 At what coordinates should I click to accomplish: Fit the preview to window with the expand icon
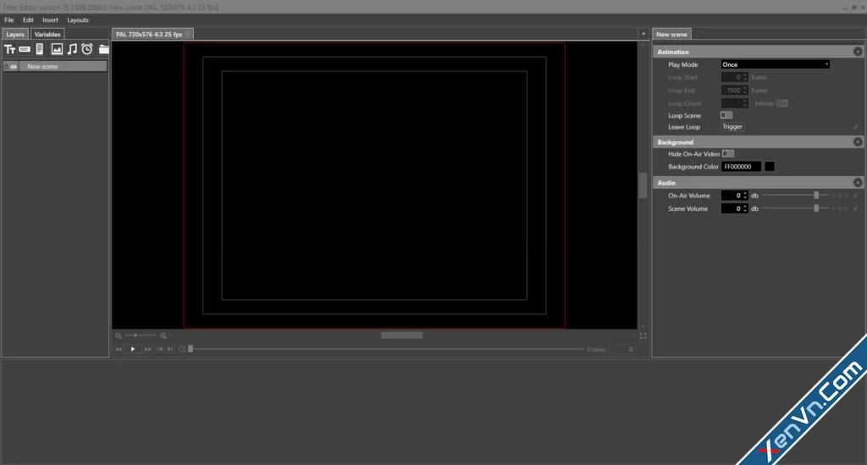click(x=643, y=335)
